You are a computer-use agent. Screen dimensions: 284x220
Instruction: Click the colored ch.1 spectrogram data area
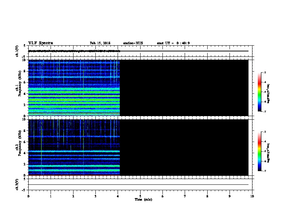(74, 88)
